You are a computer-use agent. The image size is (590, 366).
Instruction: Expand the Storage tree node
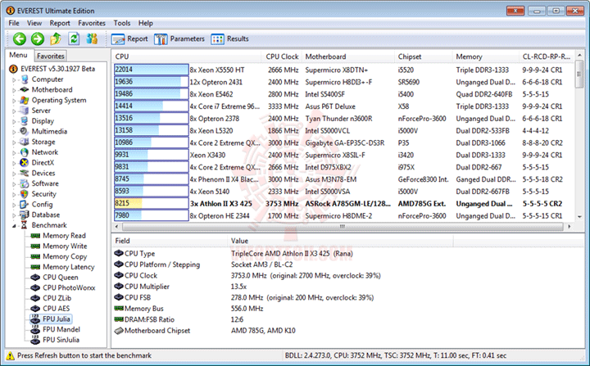[14, 142]
